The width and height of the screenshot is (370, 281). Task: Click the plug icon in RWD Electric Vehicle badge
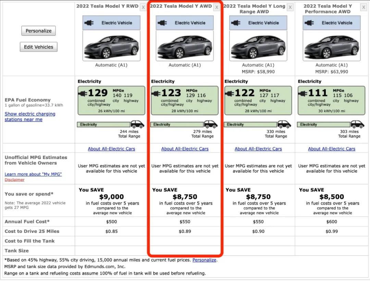point(89,23)
